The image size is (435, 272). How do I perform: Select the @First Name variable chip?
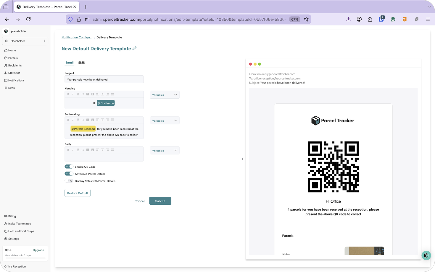coord(106,103)
